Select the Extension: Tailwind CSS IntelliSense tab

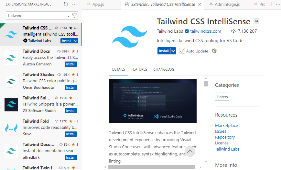click(163, 5)
